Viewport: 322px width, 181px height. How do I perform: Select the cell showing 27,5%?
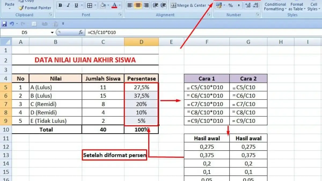click(x=141, y=87)
